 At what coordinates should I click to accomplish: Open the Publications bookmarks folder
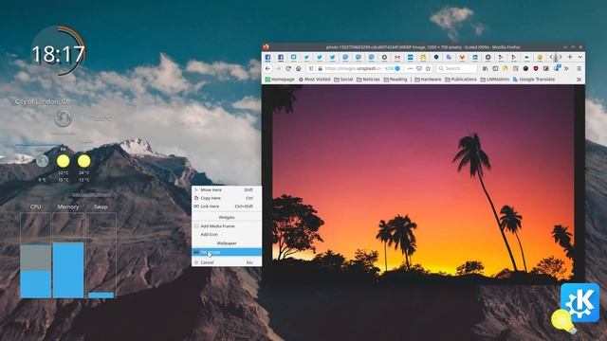pos(461,80)
